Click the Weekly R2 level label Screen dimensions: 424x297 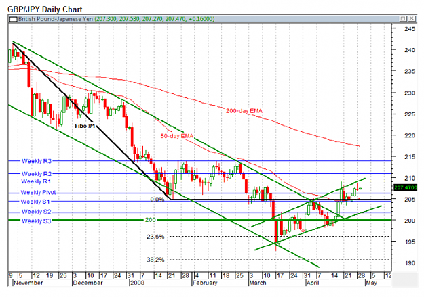(37, 174)
